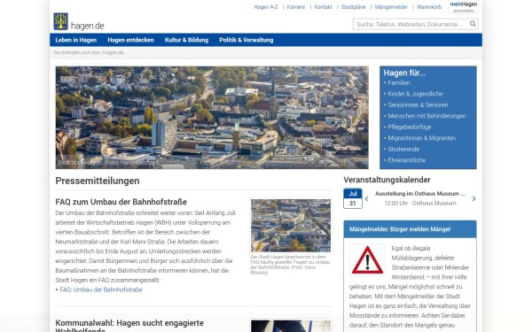Screen dimensions: 532x332
Task: Open the Jul 31 calendar date badge
Action: tap(353, 198)
